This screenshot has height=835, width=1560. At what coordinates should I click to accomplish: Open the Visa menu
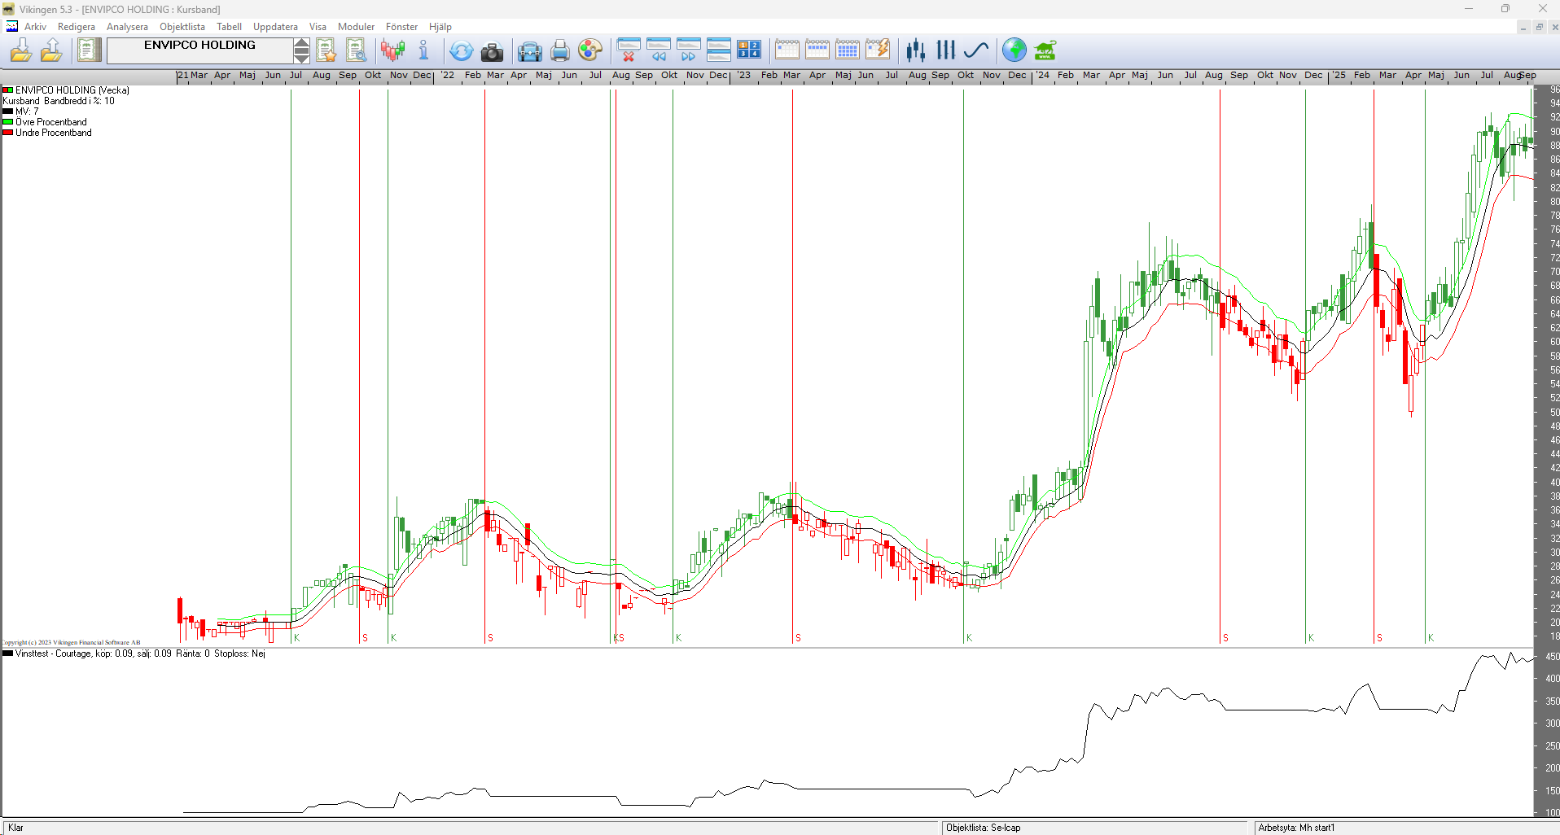click(318, 27)
